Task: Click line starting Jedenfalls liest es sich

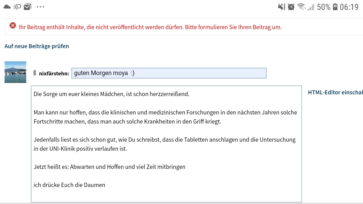Action: point(164,140)
